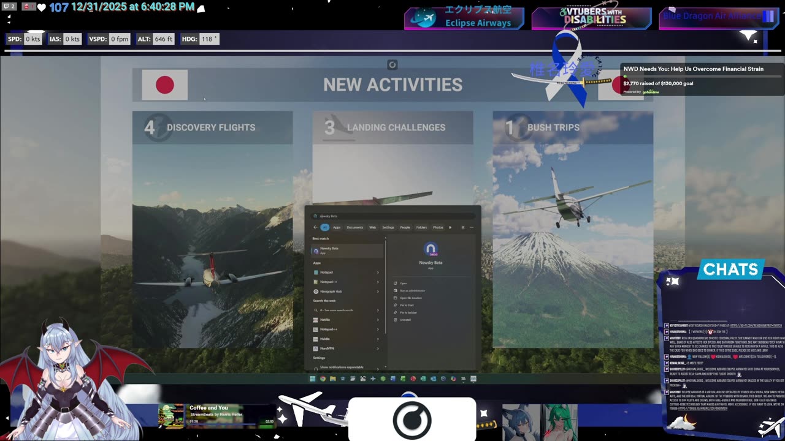785x441 pixels.
Task: Switch to the Web filter tab
Action: tap(372, 227)
